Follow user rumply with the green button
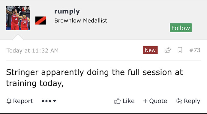 (x=181, y=28)
